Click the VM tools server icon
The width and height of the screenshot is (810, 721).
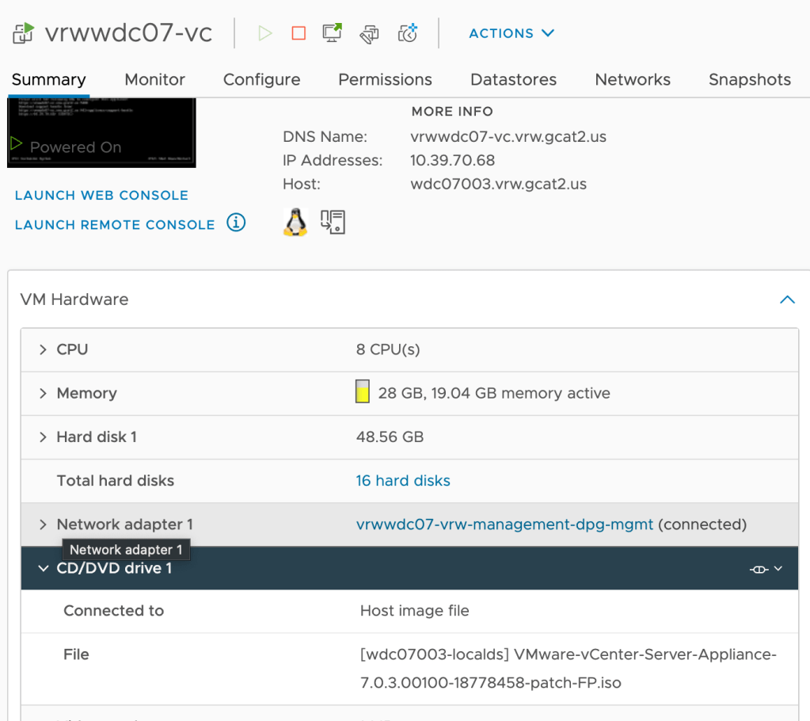333,223
